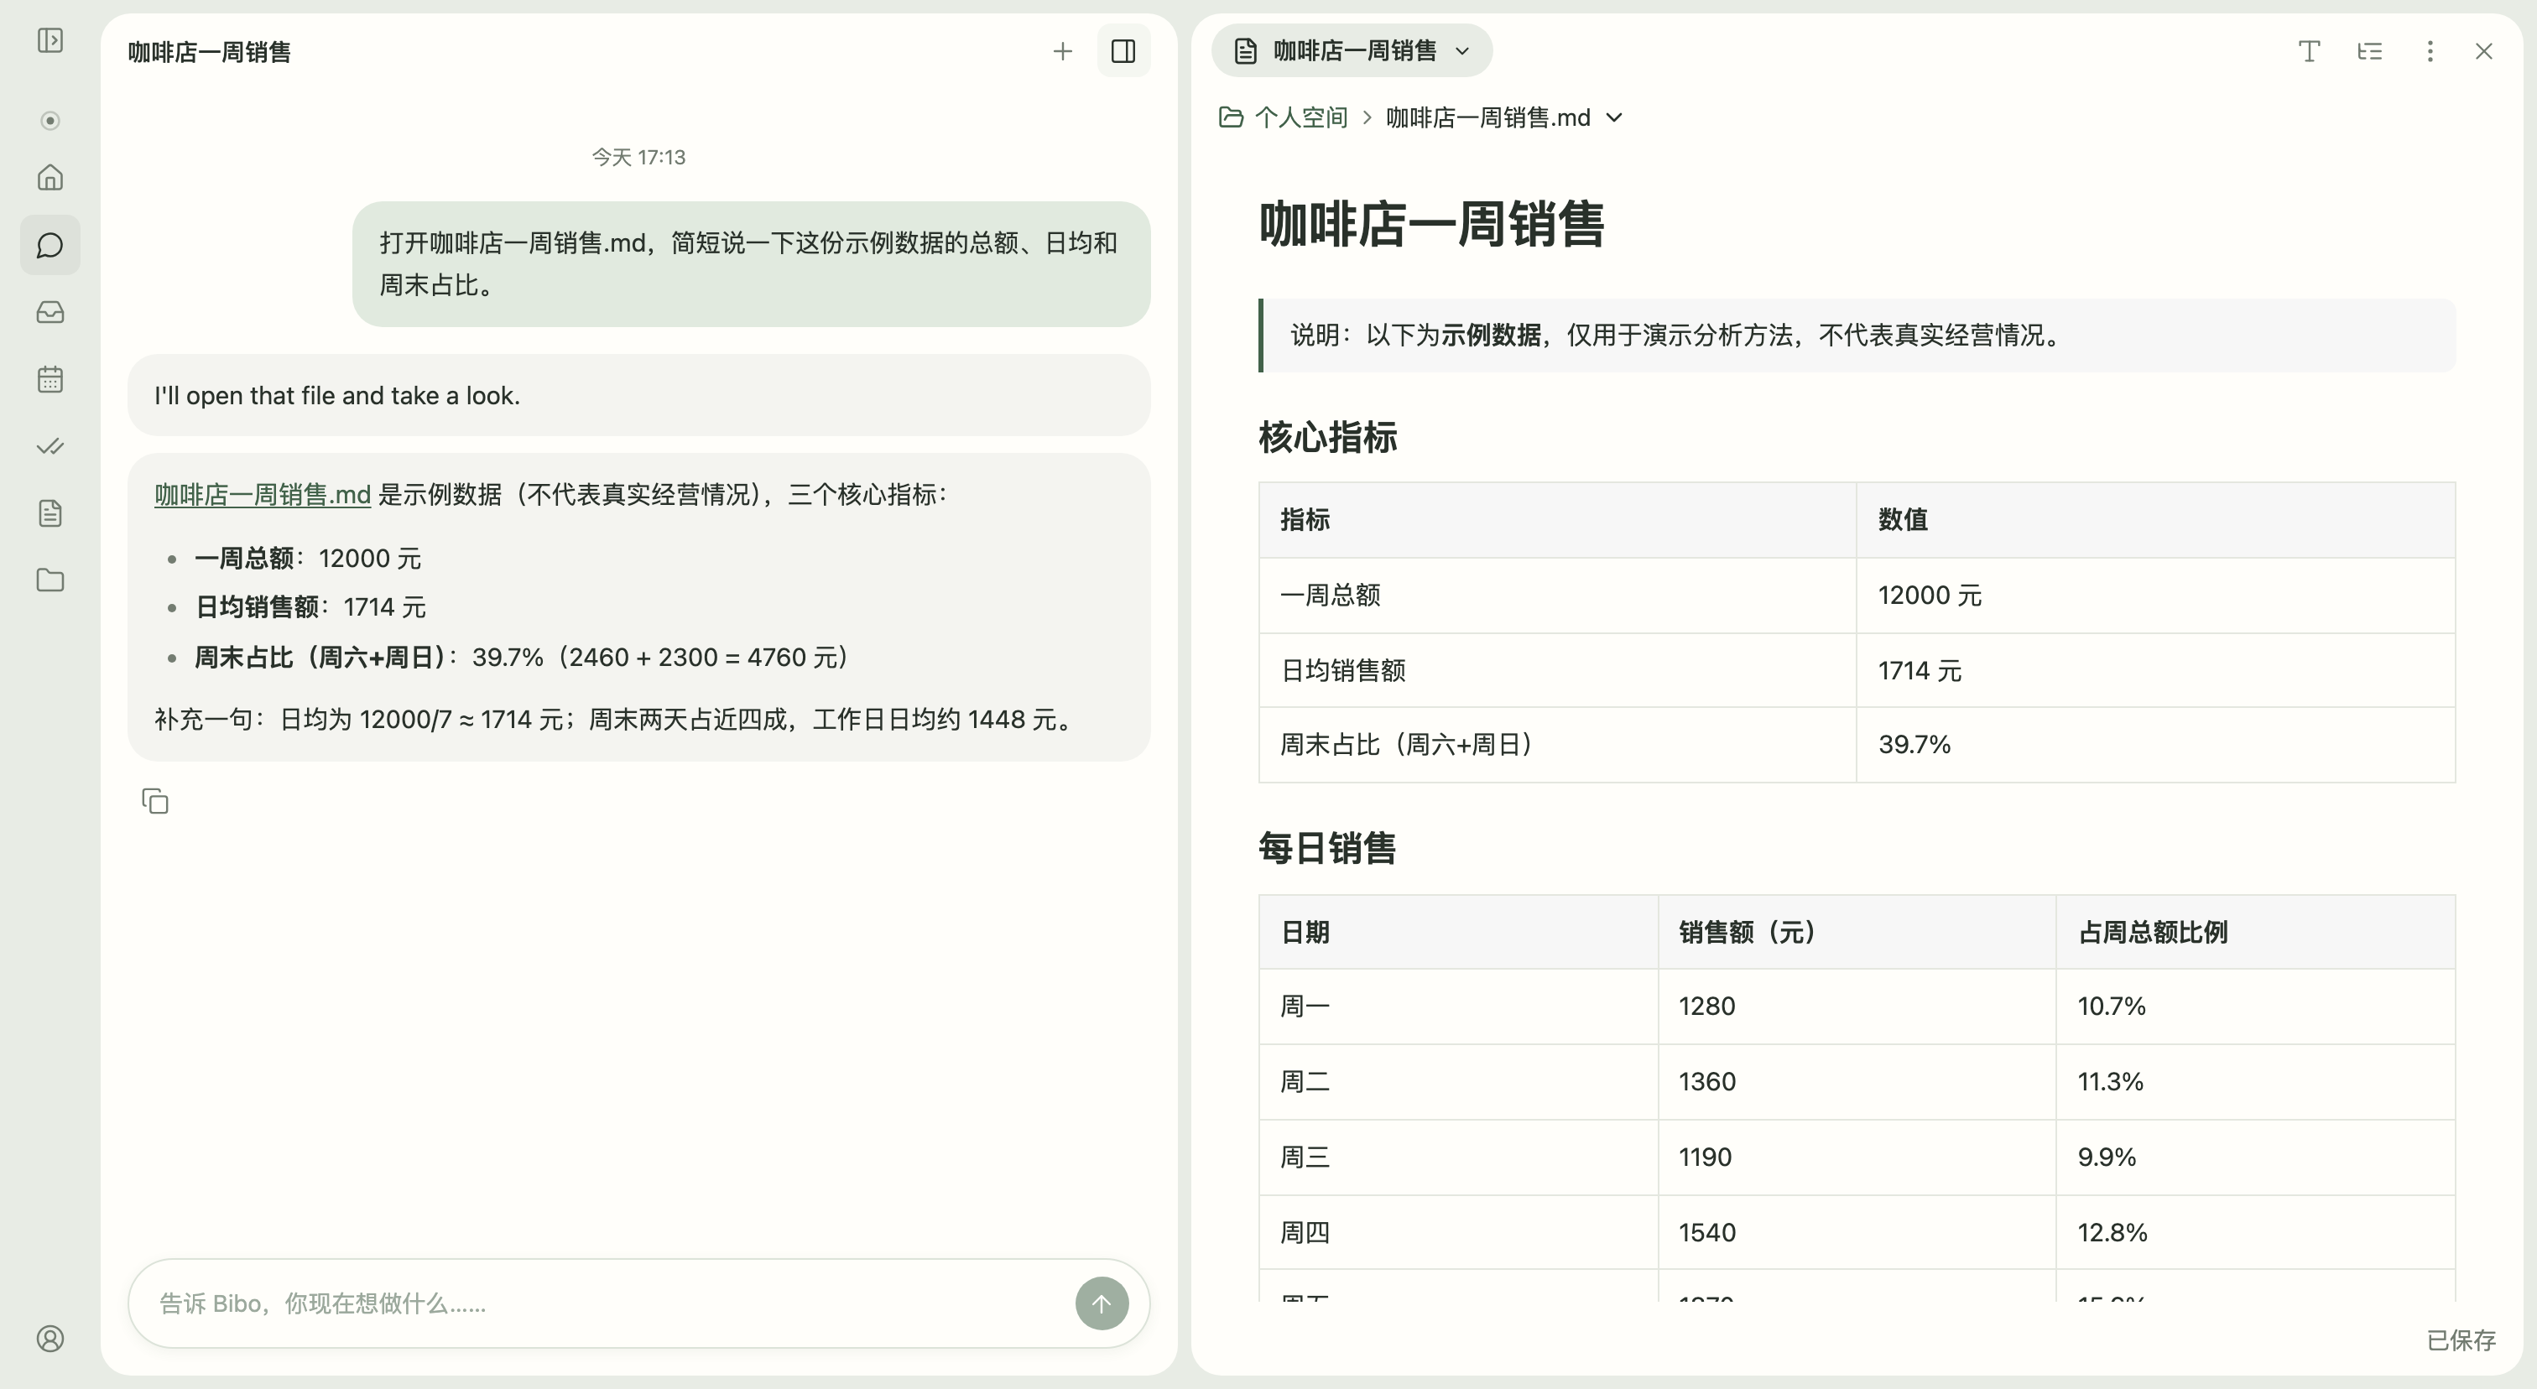Expand the 咖啡店一周销售.md breadcrumb dropdown

tap(1614, 118)
